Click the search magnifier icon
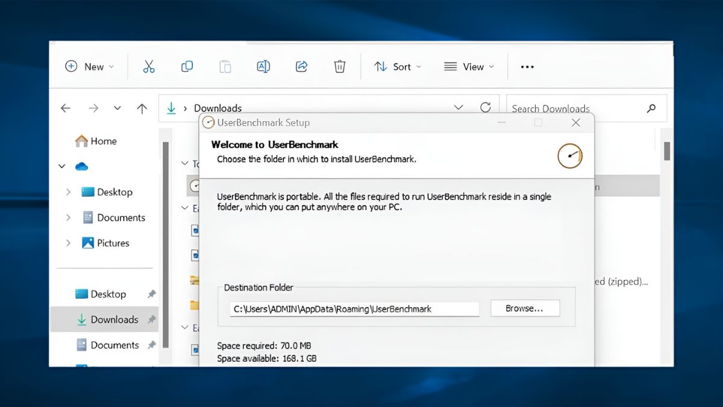The height and width of the screenshot is (407, 723). coord(651,109)
